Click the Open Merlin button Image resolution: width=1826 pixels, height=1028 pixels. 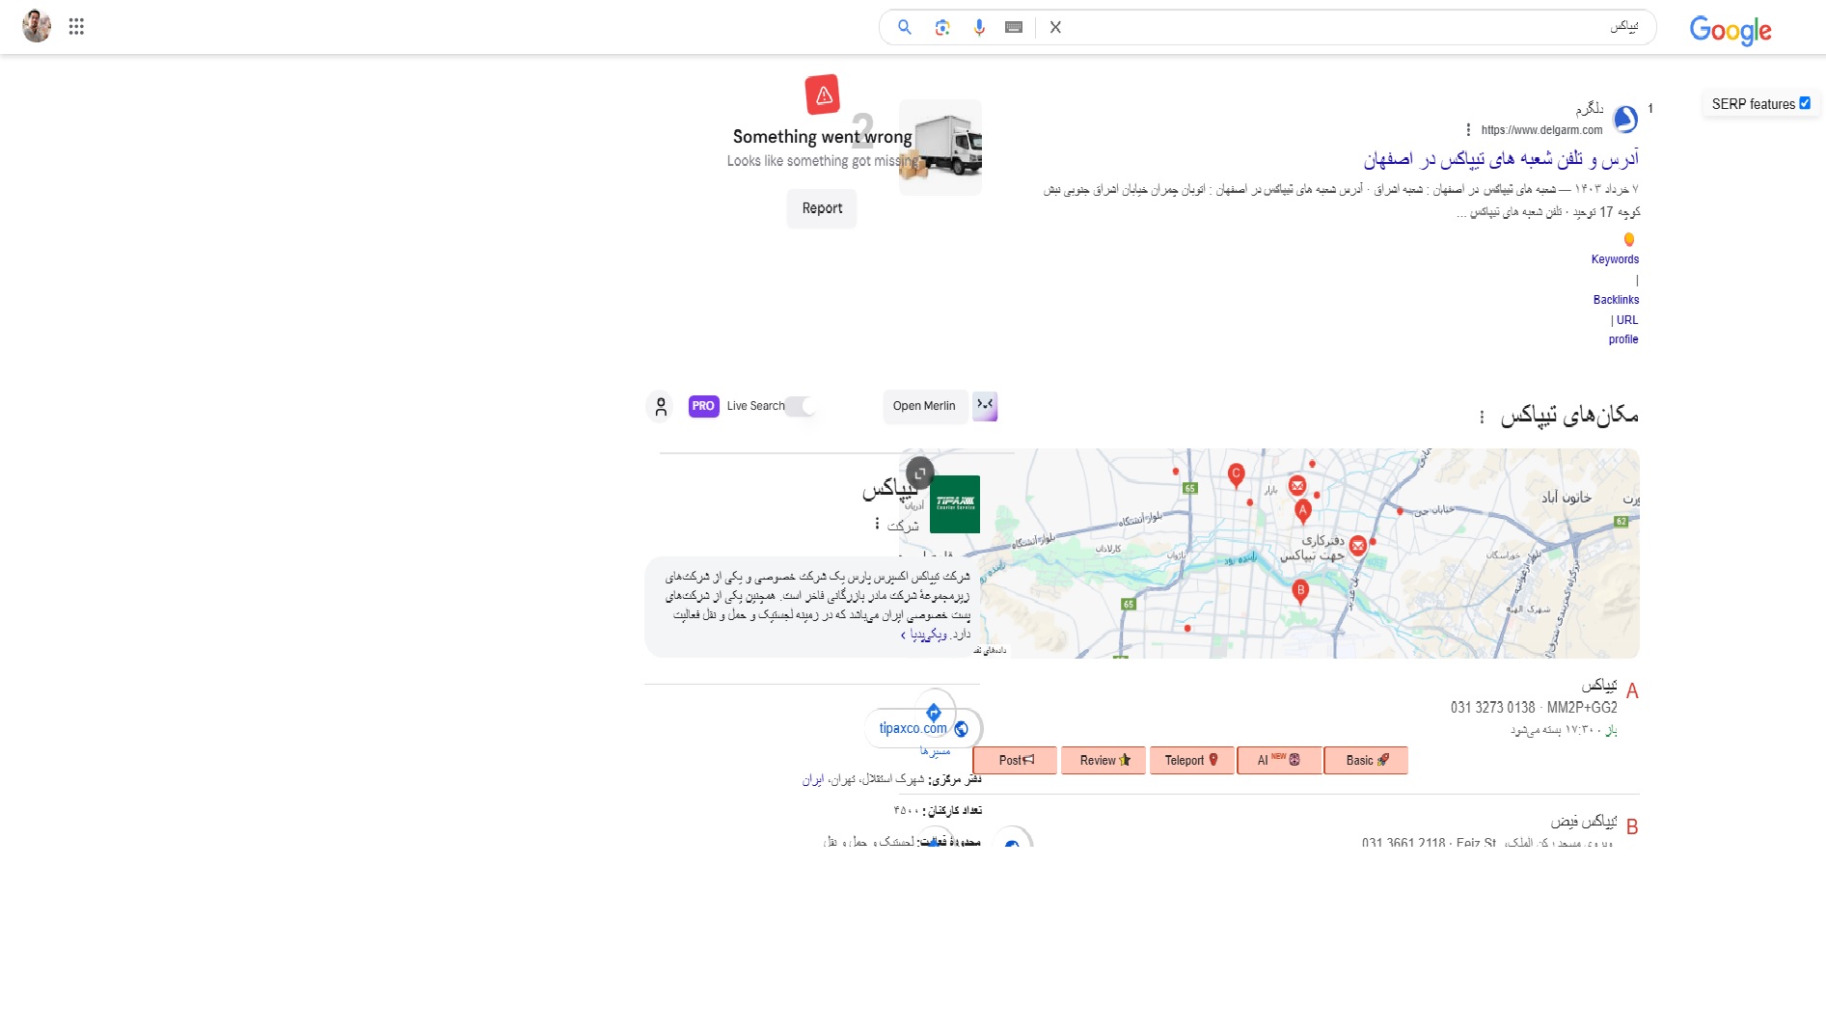point(924,406)
